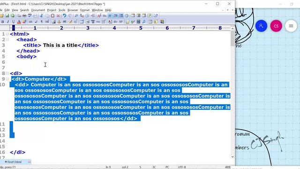The width and height of the screenshot is (300, 169).
Task: Click the red X Delete icon
Action: (x=58, y=15)
